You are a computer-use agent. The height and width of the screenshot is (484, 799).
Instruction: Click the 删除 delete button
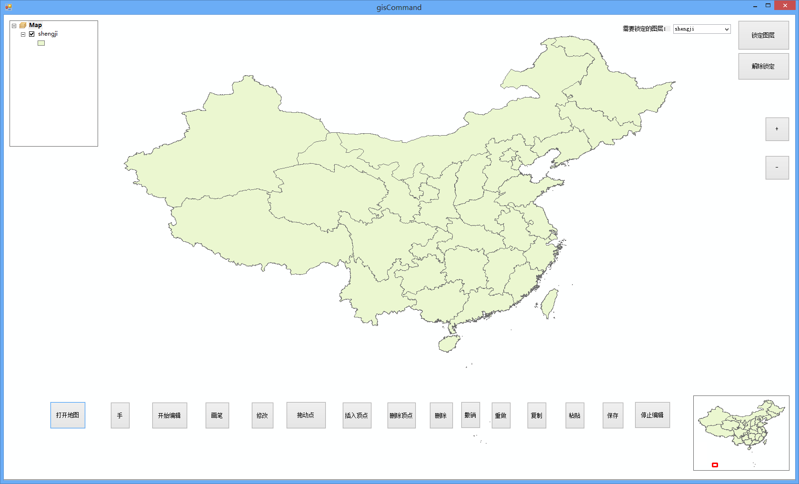click(x=441, y=415)
